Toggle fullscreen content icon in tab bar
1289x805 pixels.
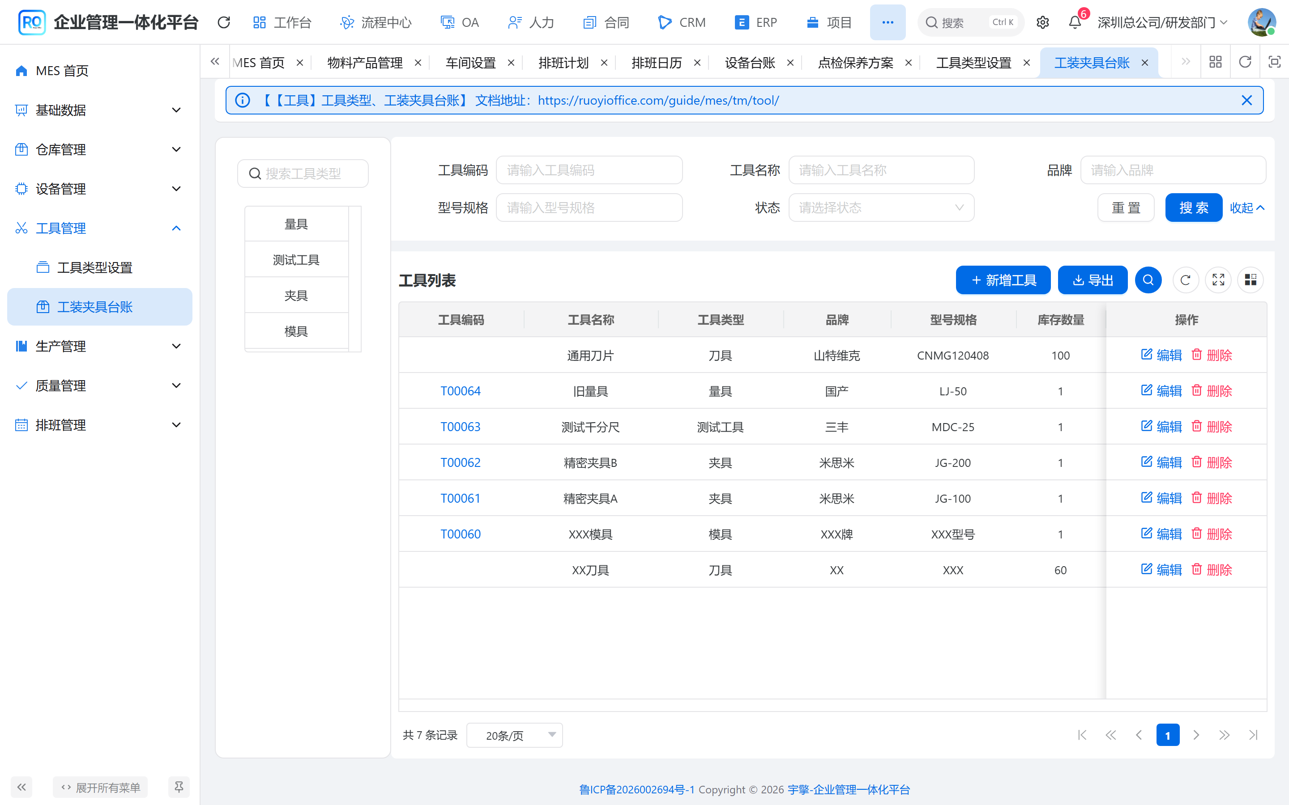point(1274,62)
